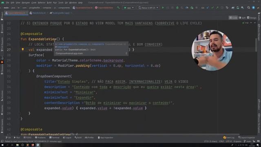Click the Rollback undo arrow icon
The image size is (261, 147).
pyautogui.click(x=227, y=8)
